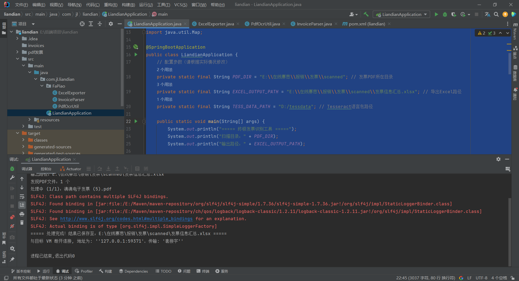Expand the .idea folder

[x=17, y=39]
